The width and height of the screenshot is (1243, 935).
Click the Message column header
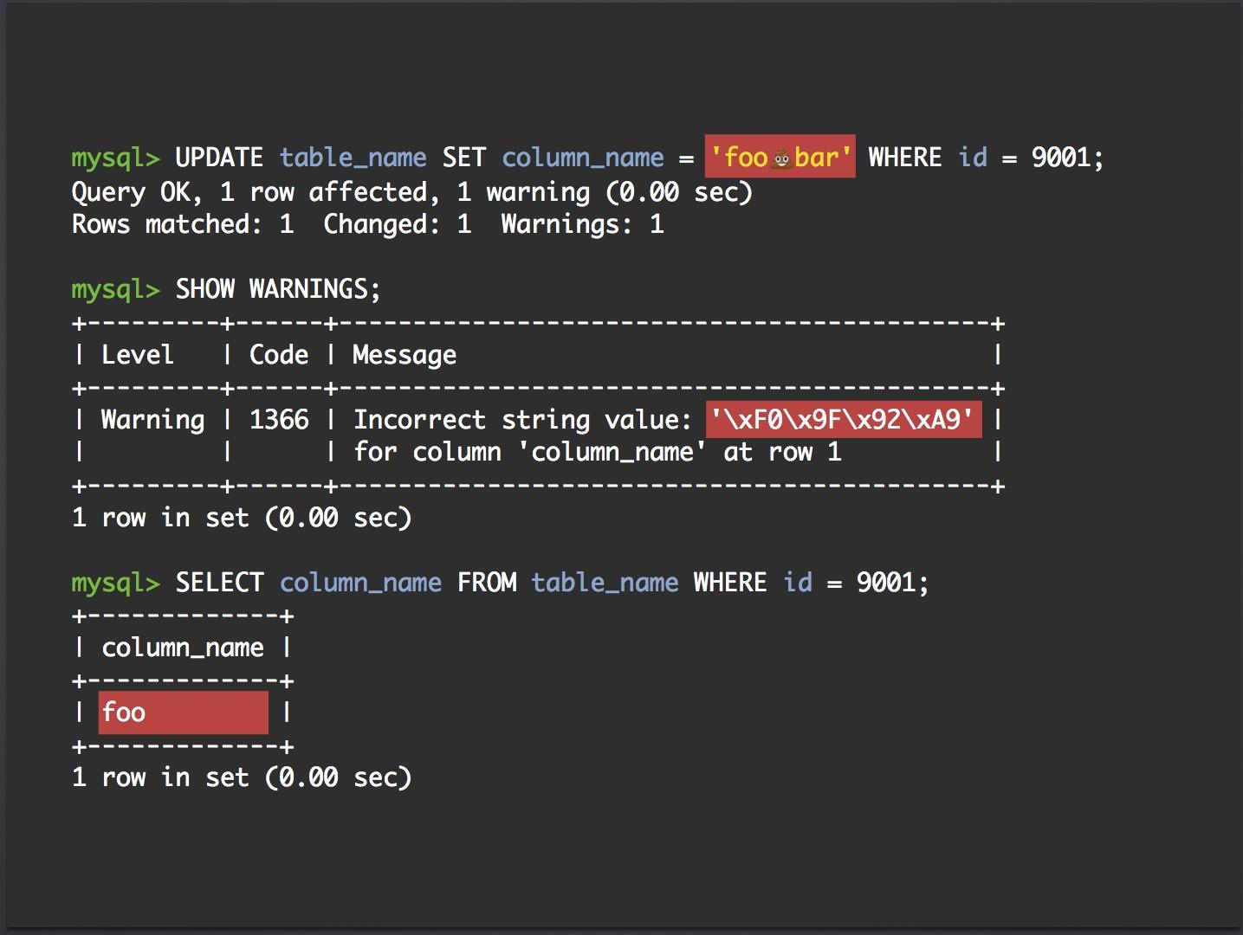click(405, 355)
